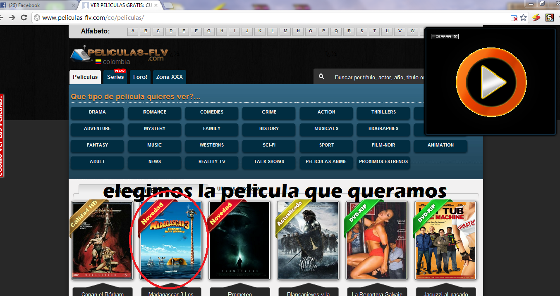Pick letter G in the alphabet bar
560x296 pixels.
point(209,31)
